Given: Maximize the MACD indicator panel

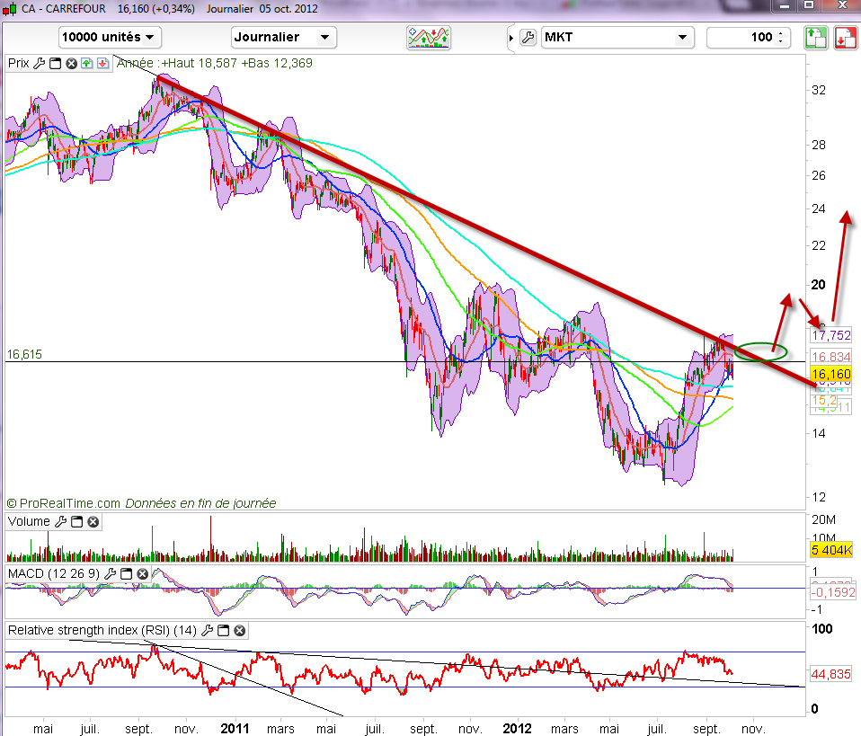Looking at the screenshot, I should click(x=127, y=572).
